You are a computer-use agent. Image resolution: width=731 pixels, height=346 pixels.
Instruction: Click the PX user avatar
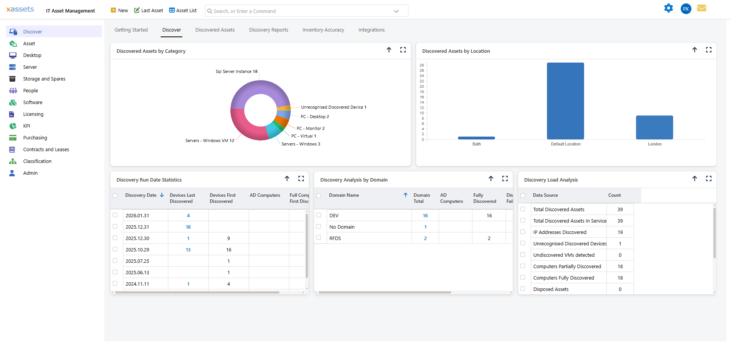[x=685, y=8]
